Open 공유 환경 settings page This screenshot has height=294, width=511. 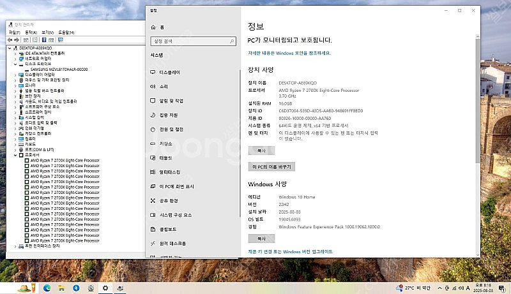[192, 201]
